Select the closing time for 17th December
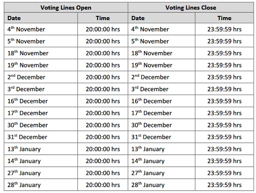The width and height of the screenshot is (256, 193). click(224, 113)
